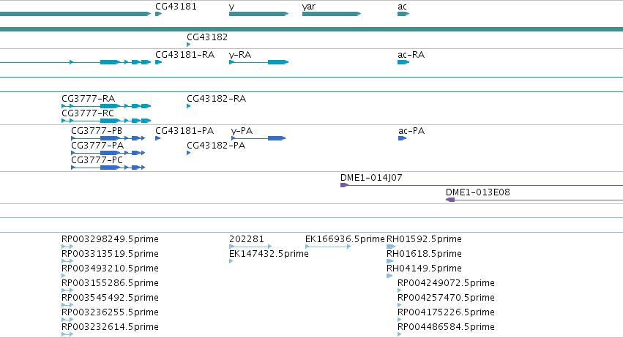Select EST RP003236255.5prime
623x338 pixels.
pyautogui.click(x=110, y=312)
